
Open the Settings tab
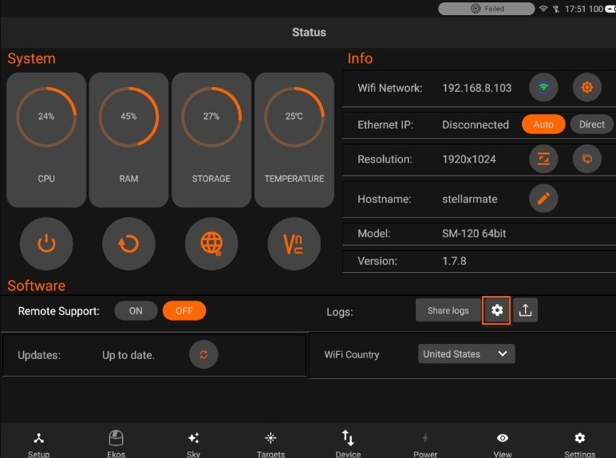[580, 444]
